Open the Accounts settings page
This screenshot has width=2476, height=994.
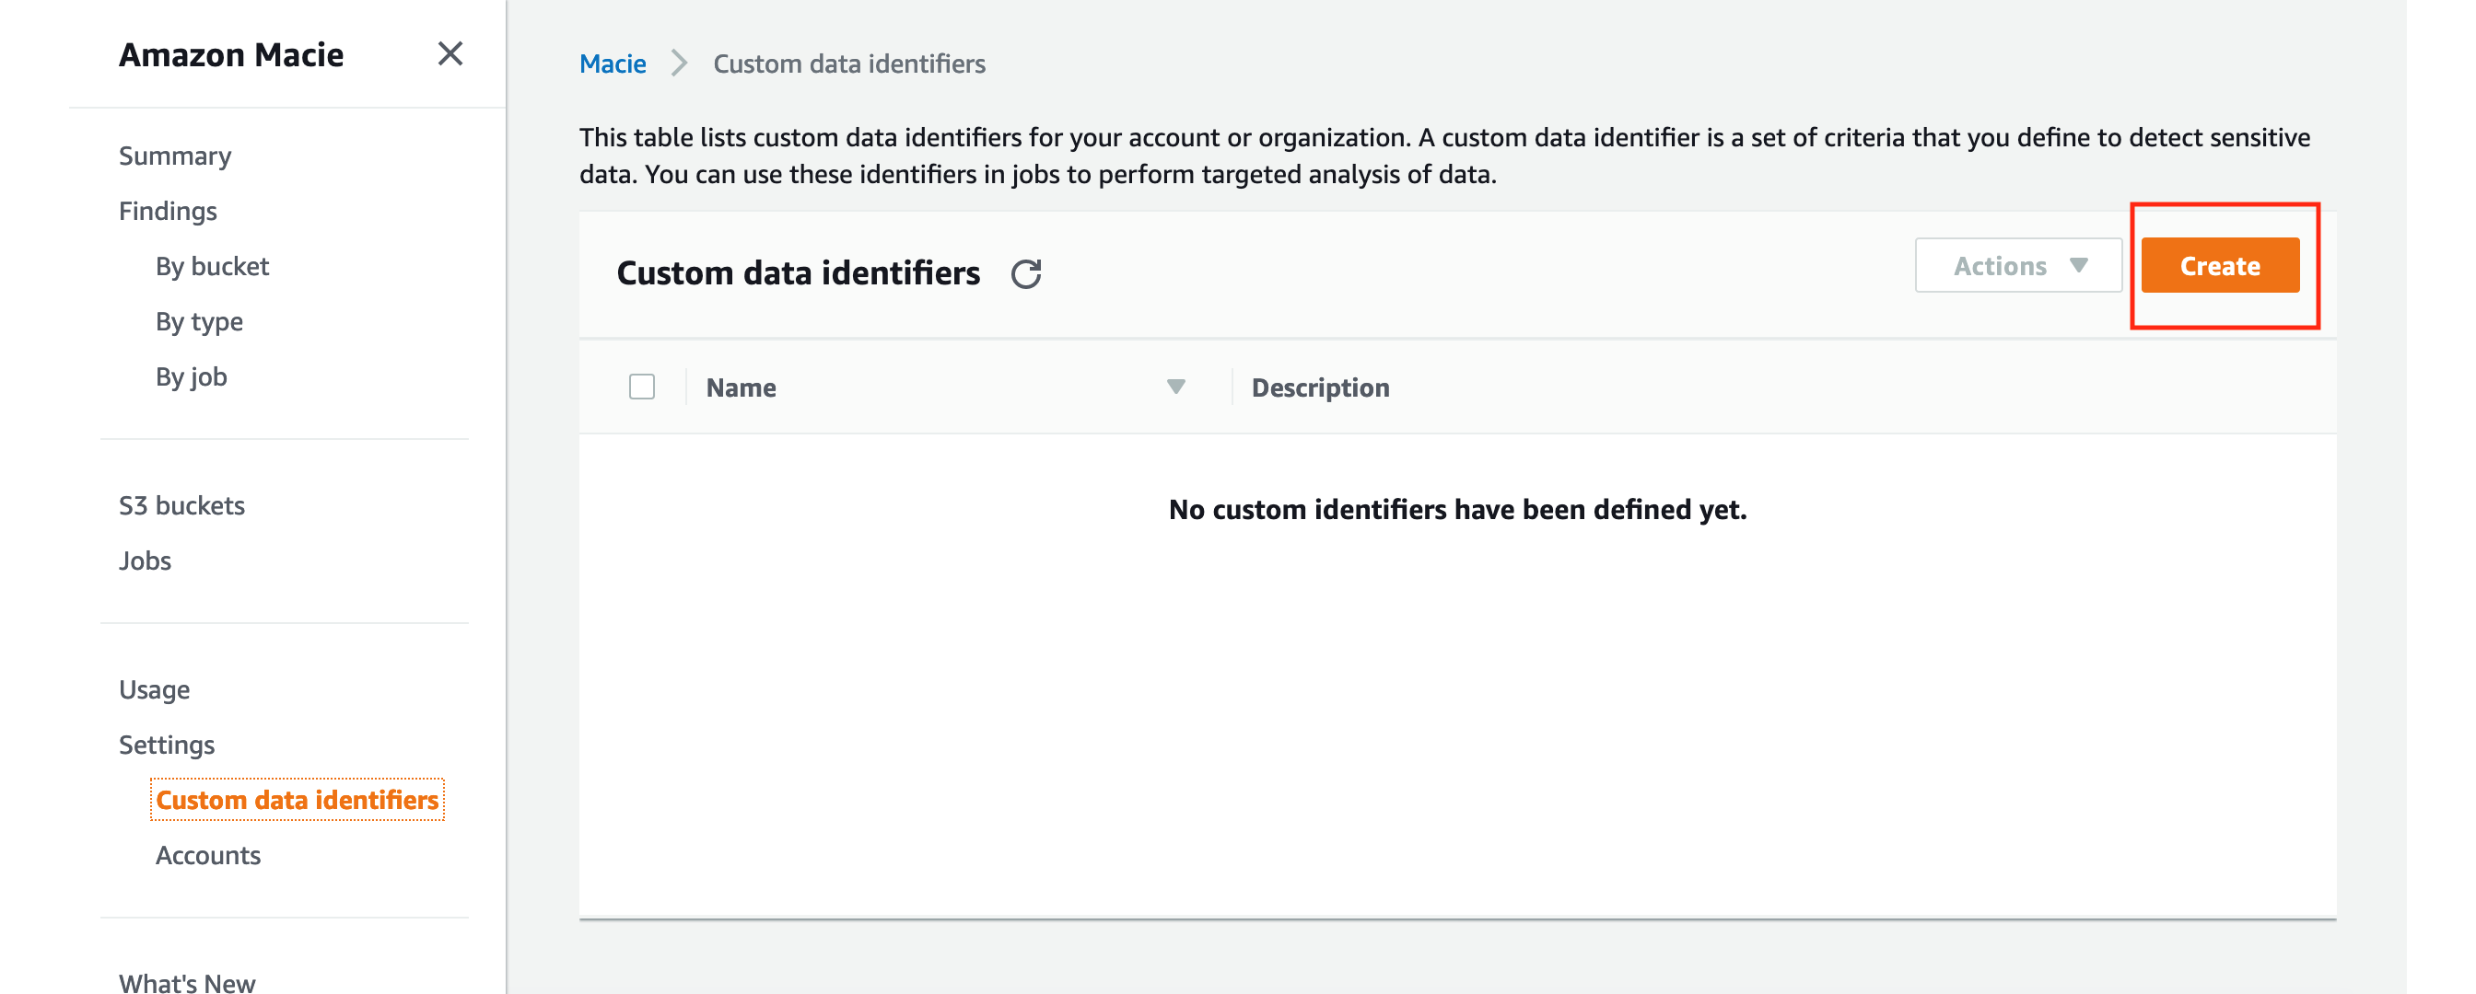[207, 855]
